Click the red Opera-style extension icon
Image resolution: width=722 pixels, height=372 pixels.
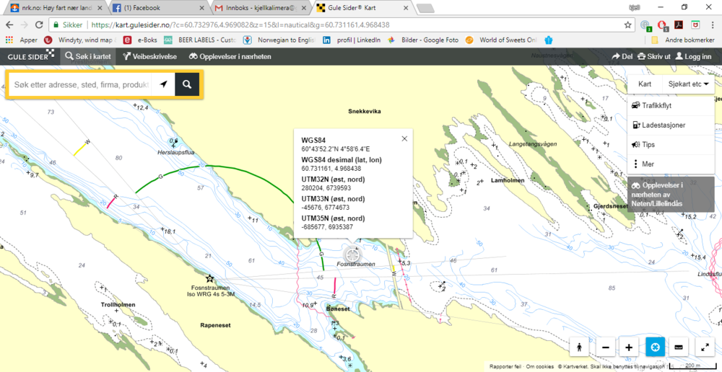click(x=661, y=25)
